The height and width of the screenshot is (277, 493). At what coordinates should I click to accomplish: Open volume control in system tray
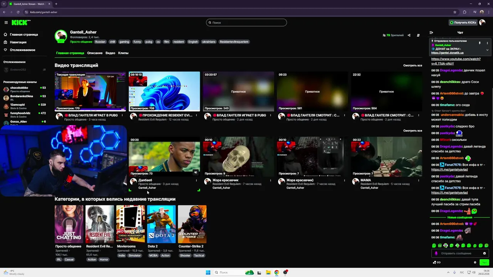473,272
